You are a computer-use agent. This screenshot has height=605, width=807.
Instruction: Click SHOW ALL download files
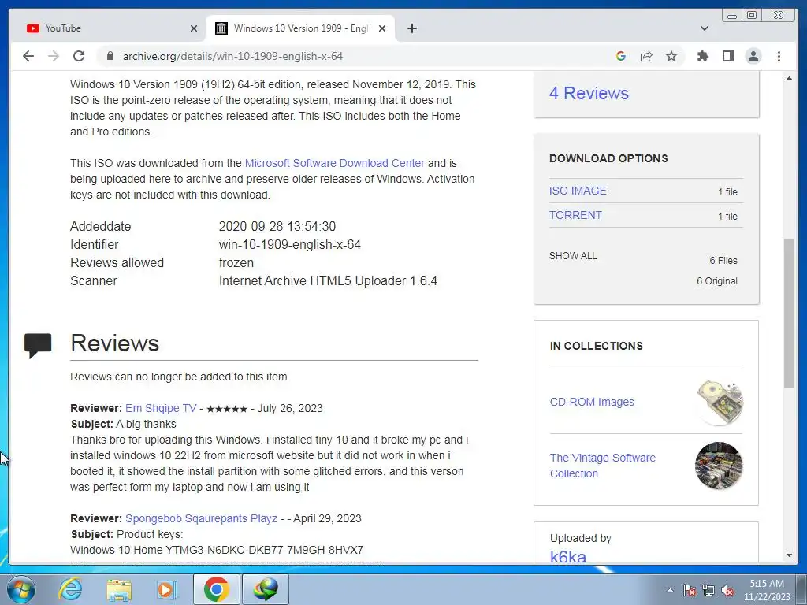[573, 256]
